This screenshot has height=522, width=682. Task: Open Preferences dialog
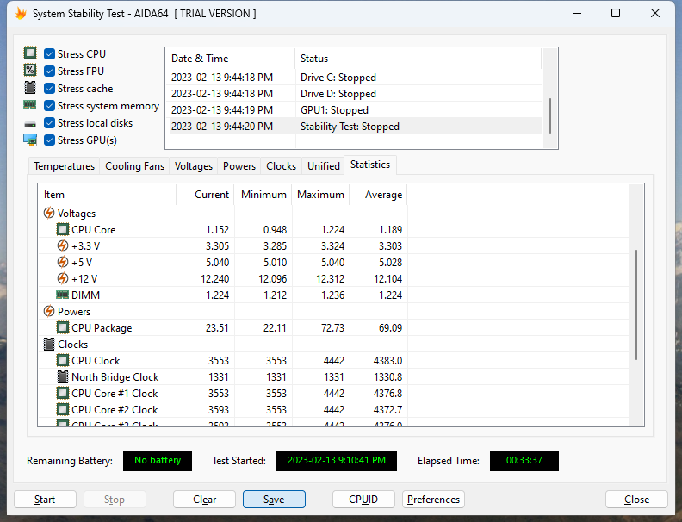tap(434, 500)
